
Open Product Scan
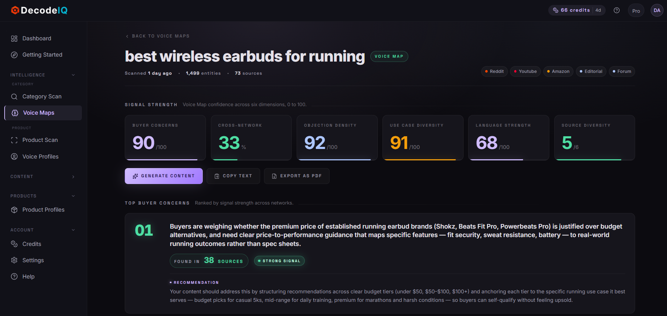(x=43, y=140)
